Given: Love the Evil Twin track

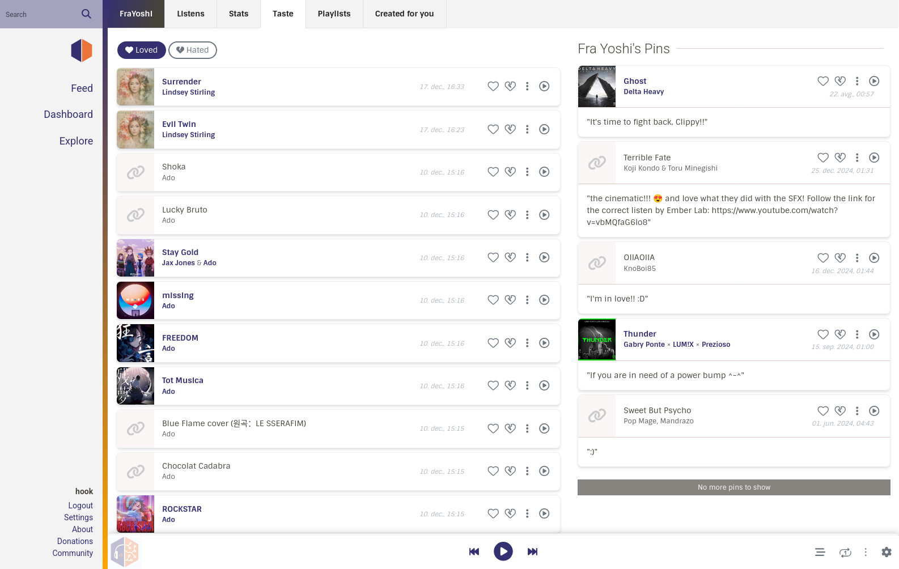Looking at the screenshot, I should [x=493, y=129].
